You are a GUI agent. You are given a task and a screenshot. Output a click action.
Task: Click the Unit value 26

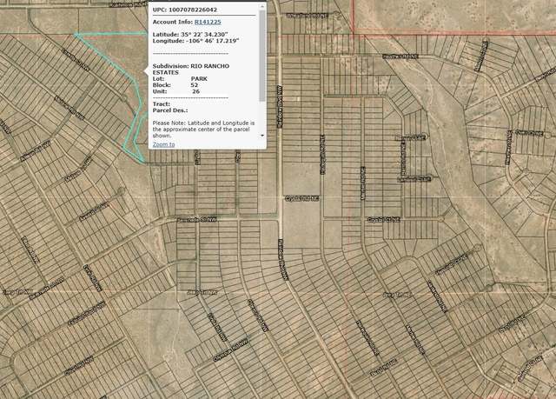pos(195,91)
